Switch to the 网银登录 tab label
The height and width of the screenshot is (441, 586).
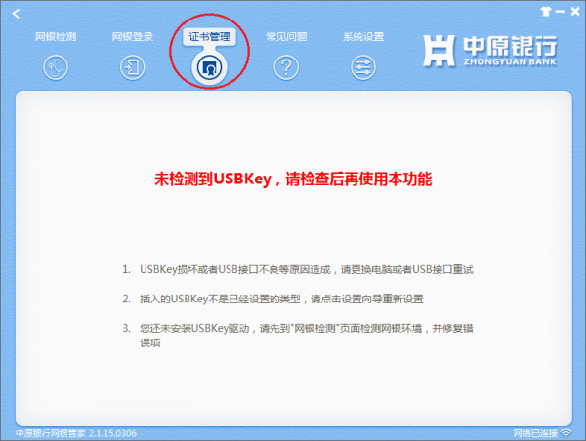[133, 37]
